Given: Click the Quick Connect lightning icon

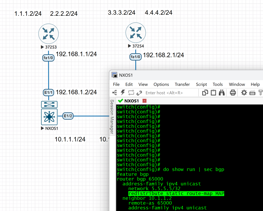Looking at the screenshot, I should (123, 93).
